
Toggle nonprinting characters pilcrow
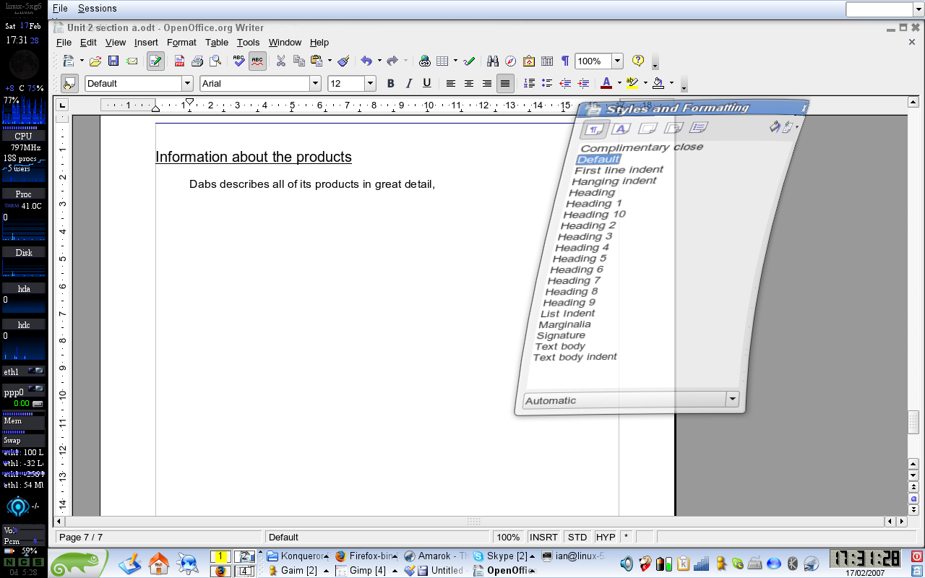[x=564, y=61]
